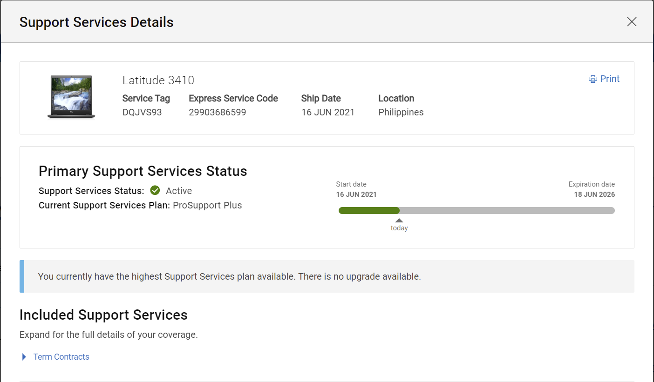Click the today marker triangle on timeline
The height and width of the screenshot is (382, 654).
pos(399,221)
